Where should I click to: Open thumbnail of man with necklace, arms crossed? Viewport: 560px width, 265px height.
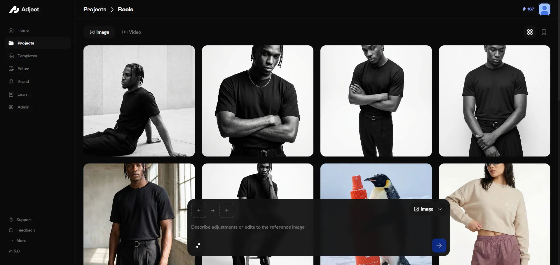[258, 101]
